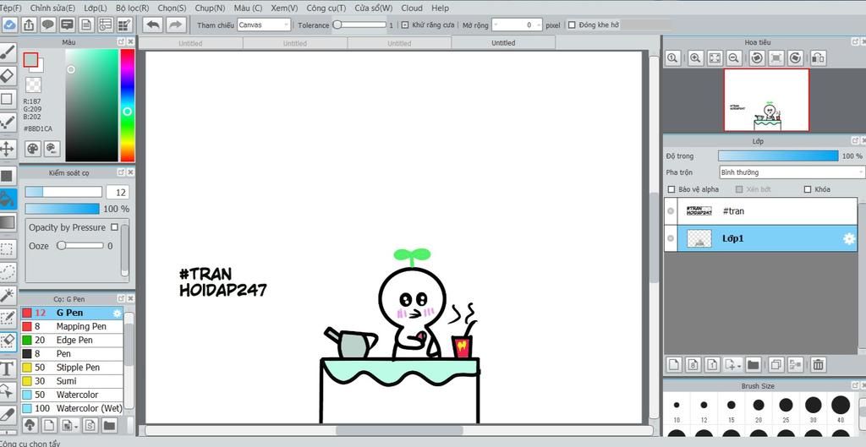Open Công cụ(T) menu
Image resolution: width=866 pixels, height=447 pixels.
pyautogui.click(x=326, y=8)
